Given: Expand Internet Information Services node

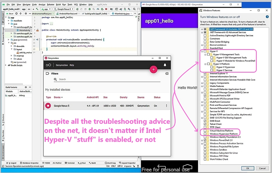Looking at the screenshot, I should (x=202, y=77).
